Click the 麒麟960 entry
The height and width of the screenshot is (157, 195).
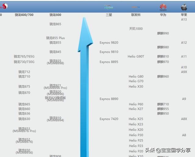click(x=163, y=77)
